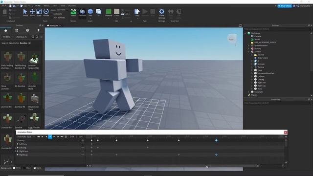Expand the Left Arm animation track
The width and height of the screenshot is (313, 176).
tap(18, 144)
